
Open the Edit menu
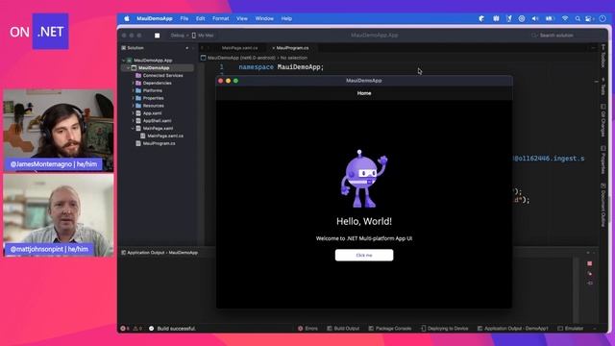pyautogui.click(x=201, y=18)
